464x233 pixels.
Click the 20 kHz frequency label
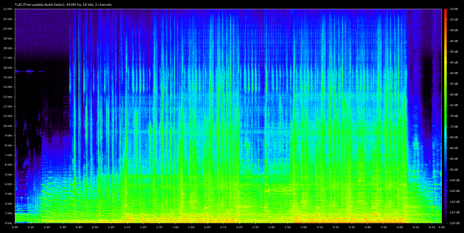coord(7,29)
